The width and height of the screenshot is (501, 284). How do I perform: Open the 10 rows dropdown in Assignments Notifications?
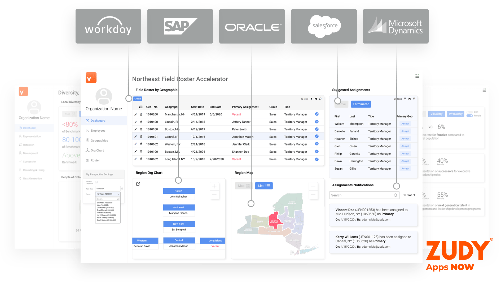tap(409, 195)
